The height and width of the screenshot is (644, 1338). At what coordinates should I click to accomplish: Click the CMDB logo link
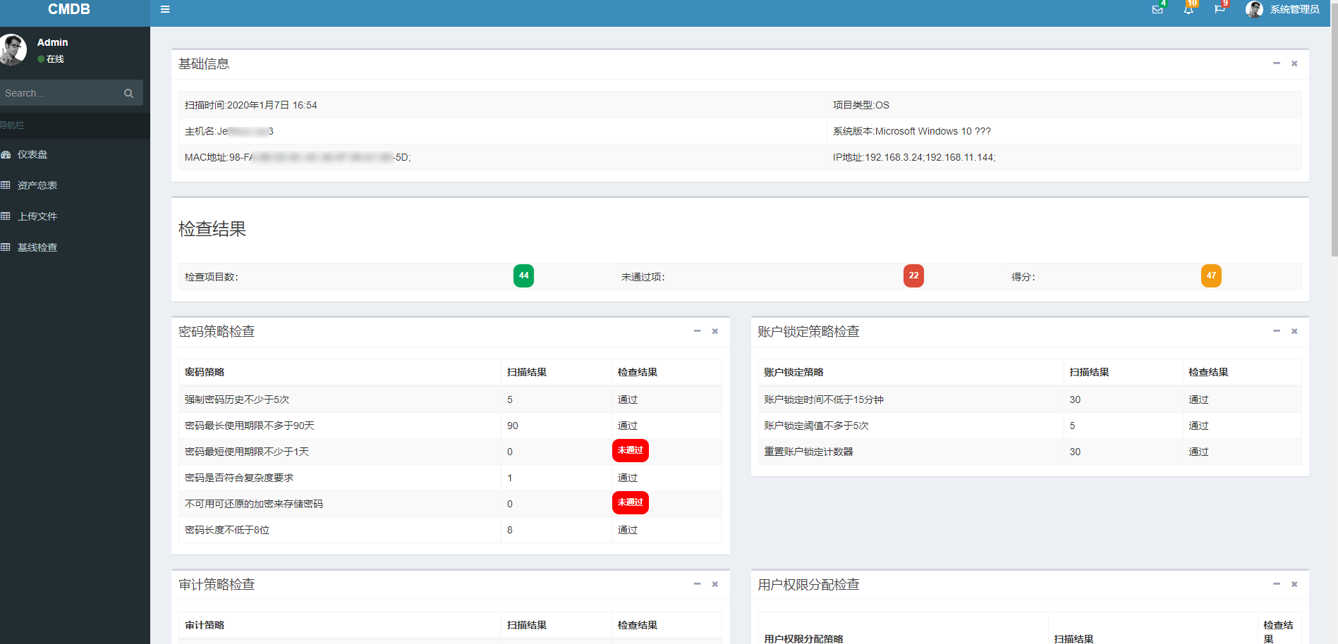click(x=69, y=9)
